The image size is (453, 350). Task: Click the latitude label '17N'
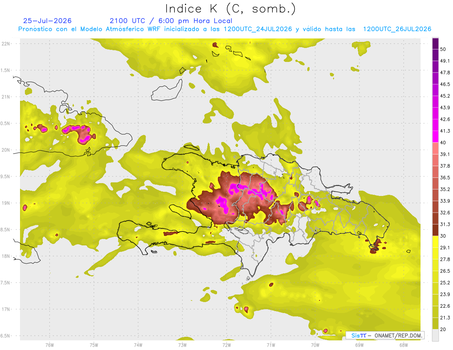[x=6, y=309]
